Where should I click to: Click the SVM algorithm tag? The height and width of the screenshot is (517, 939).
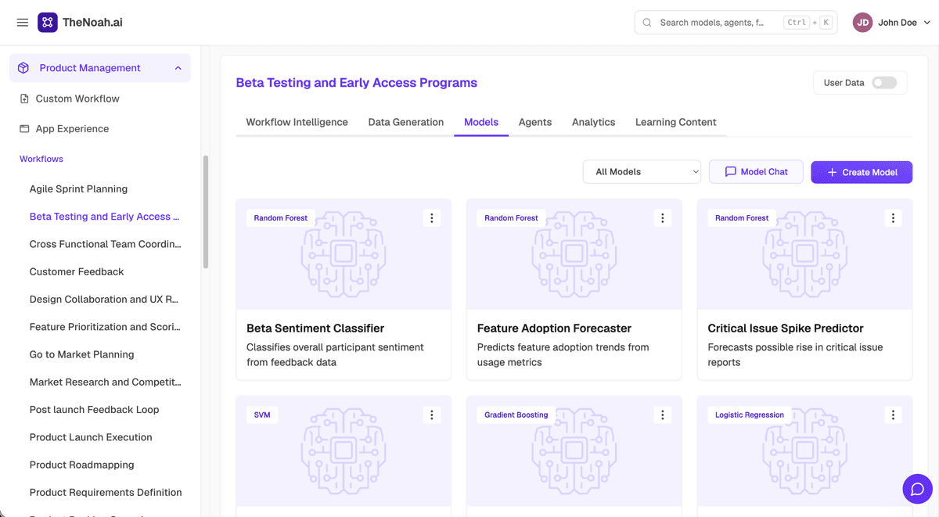[x=262, y=415]
